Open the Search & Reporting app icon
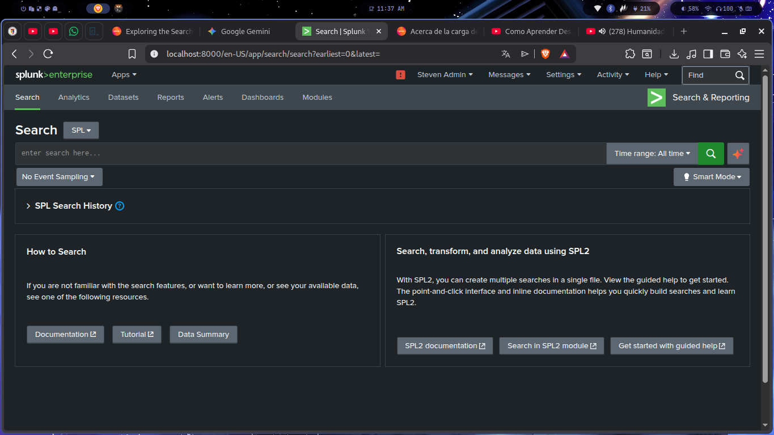The image size is (774, 435). (x=656, y=97)
